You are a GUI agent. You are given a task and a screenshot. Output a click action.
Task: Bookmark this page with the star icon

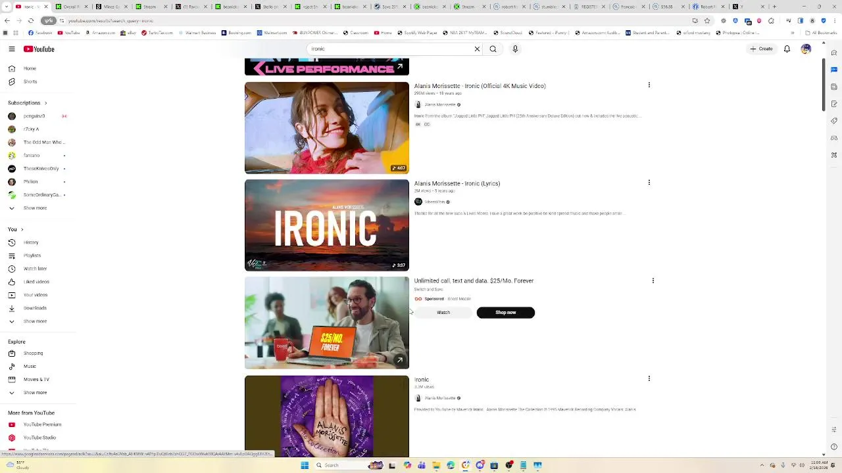(707, 20)
